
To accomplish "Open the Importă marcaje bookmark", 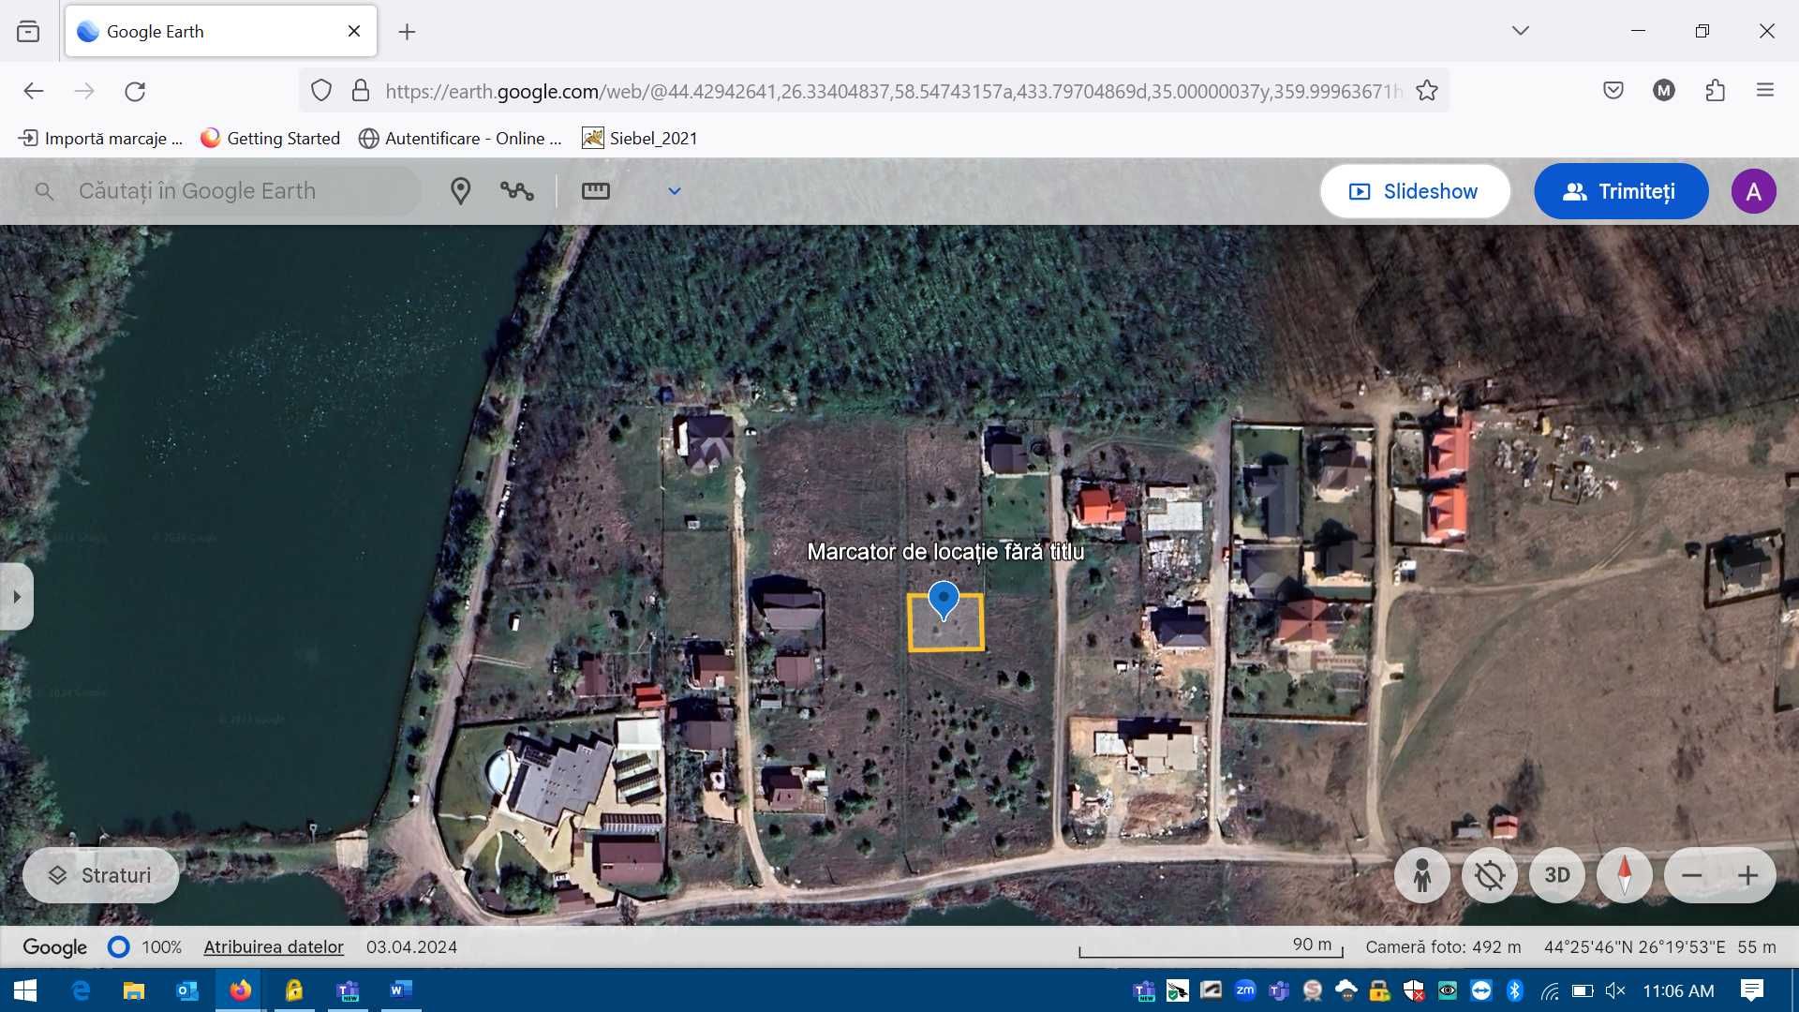I will tap(100, 139).
